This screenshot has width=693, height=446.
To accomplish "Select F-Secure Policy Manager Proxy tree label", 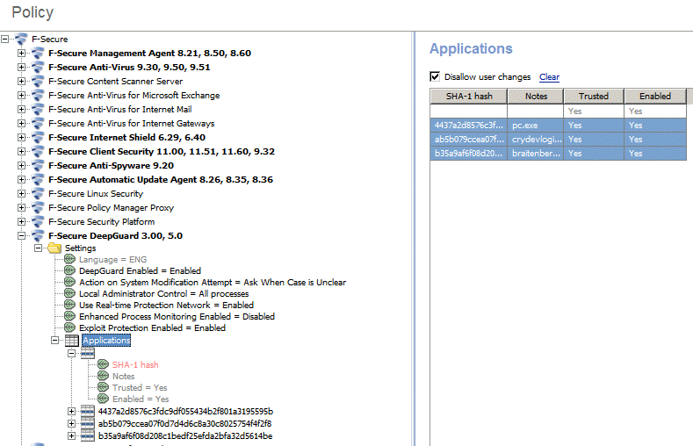I will (x=111, y=208).
